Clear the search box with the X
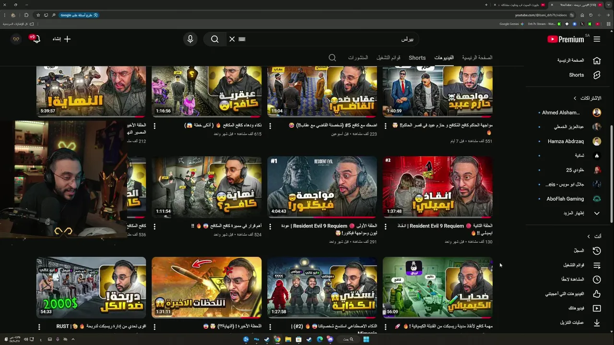 pos(232,39)
